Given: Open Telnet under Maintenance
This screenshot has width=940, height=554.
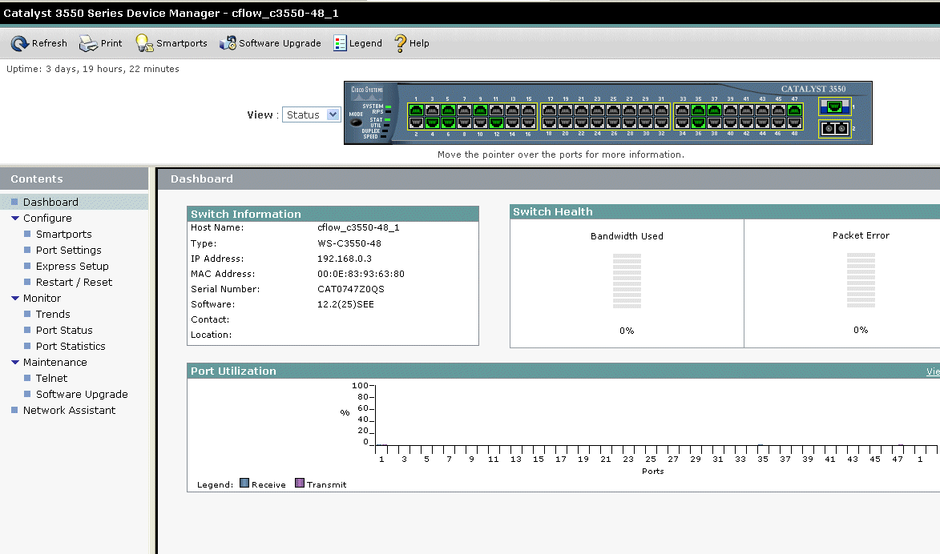Looking at the screenshot, I should [51, 379].
